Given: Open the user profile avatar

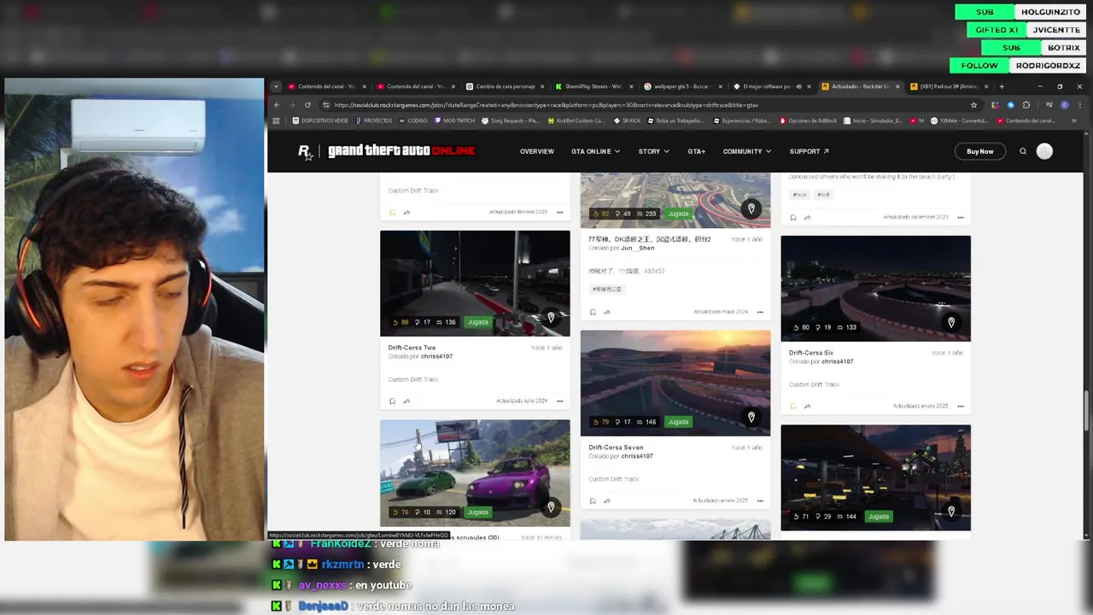Looking at the screenshot, I should point(1044,151).
